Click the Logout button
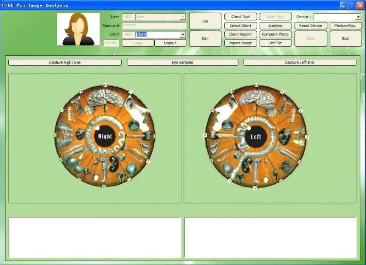 170,43
